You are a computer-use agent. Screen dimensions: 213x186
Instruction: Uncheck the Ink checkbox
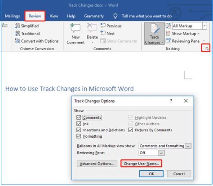[x=79, y=124]
